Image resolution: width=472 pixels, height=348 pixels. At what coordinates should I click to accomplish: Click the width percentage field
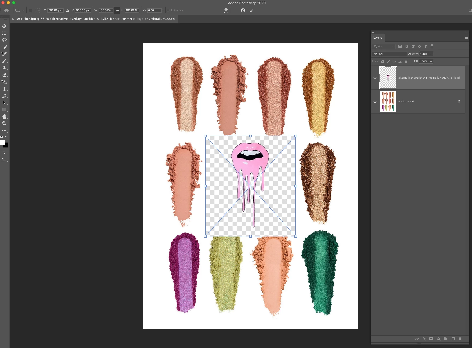coord(105,10)
